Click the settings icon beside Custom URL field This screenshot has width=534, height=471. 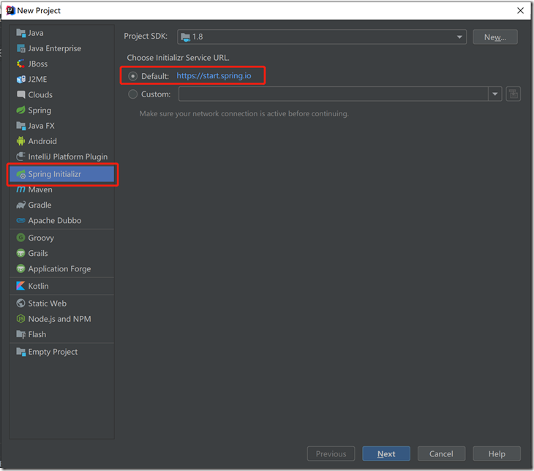tap(513, 94)
